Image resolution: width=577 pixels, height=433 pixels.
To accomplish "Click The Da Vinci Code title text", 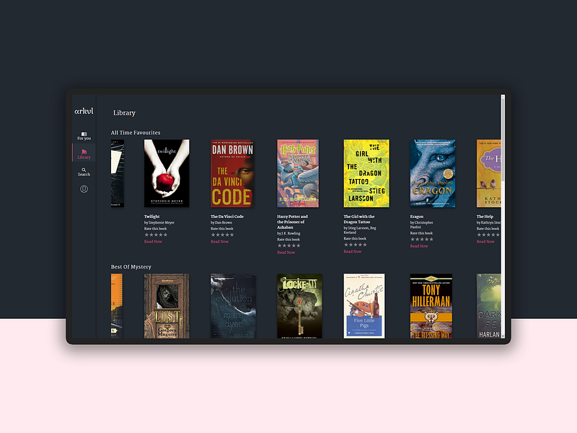I will [227, 216].
